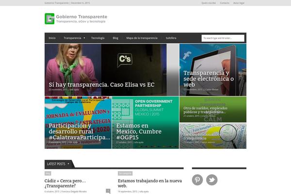
Task: Click the search input field
Action: pos(223,38)
